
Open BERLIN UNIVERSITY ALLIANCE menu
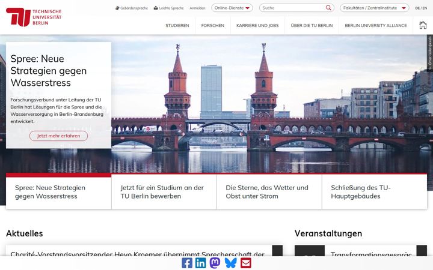(x=376, y=25)
